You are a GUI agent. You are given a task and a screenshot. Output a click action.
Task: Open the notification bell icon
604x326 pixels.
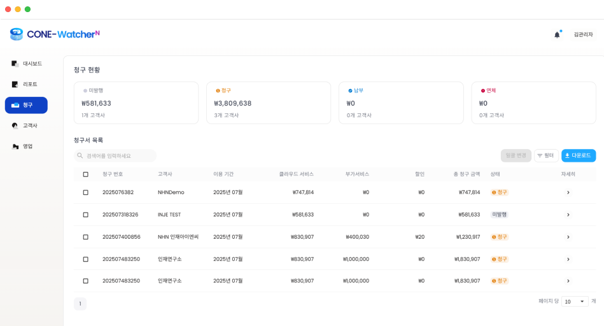[x=557, y=34]
